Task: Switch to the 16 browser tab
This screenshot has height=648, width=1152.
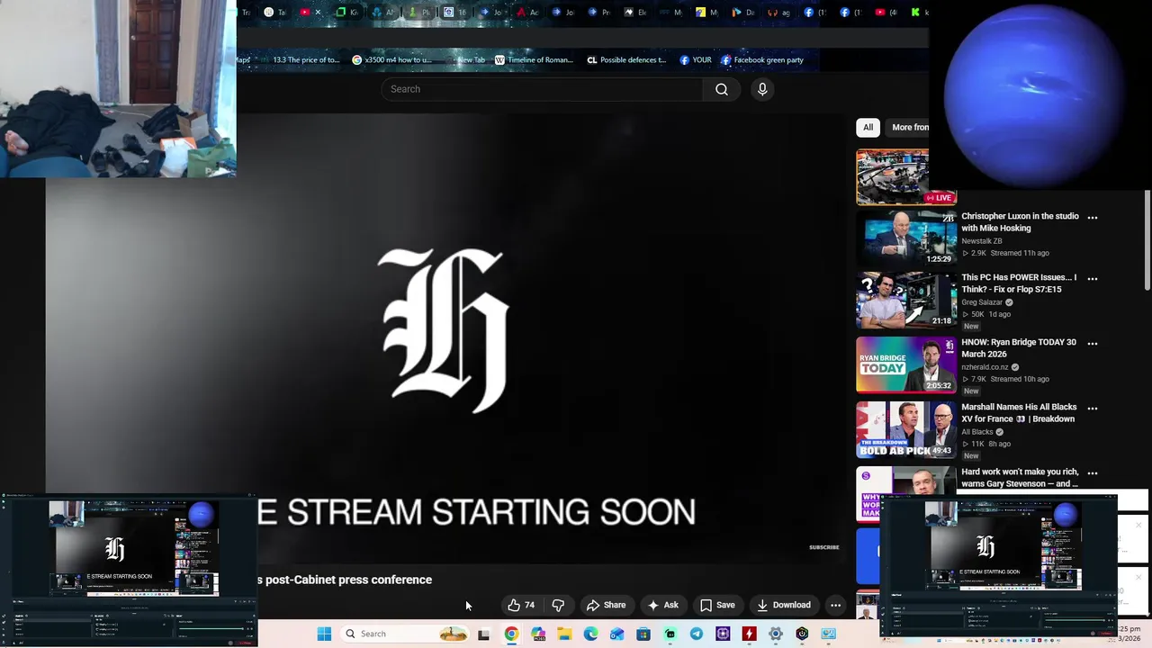Action: [x=455, y=13]
